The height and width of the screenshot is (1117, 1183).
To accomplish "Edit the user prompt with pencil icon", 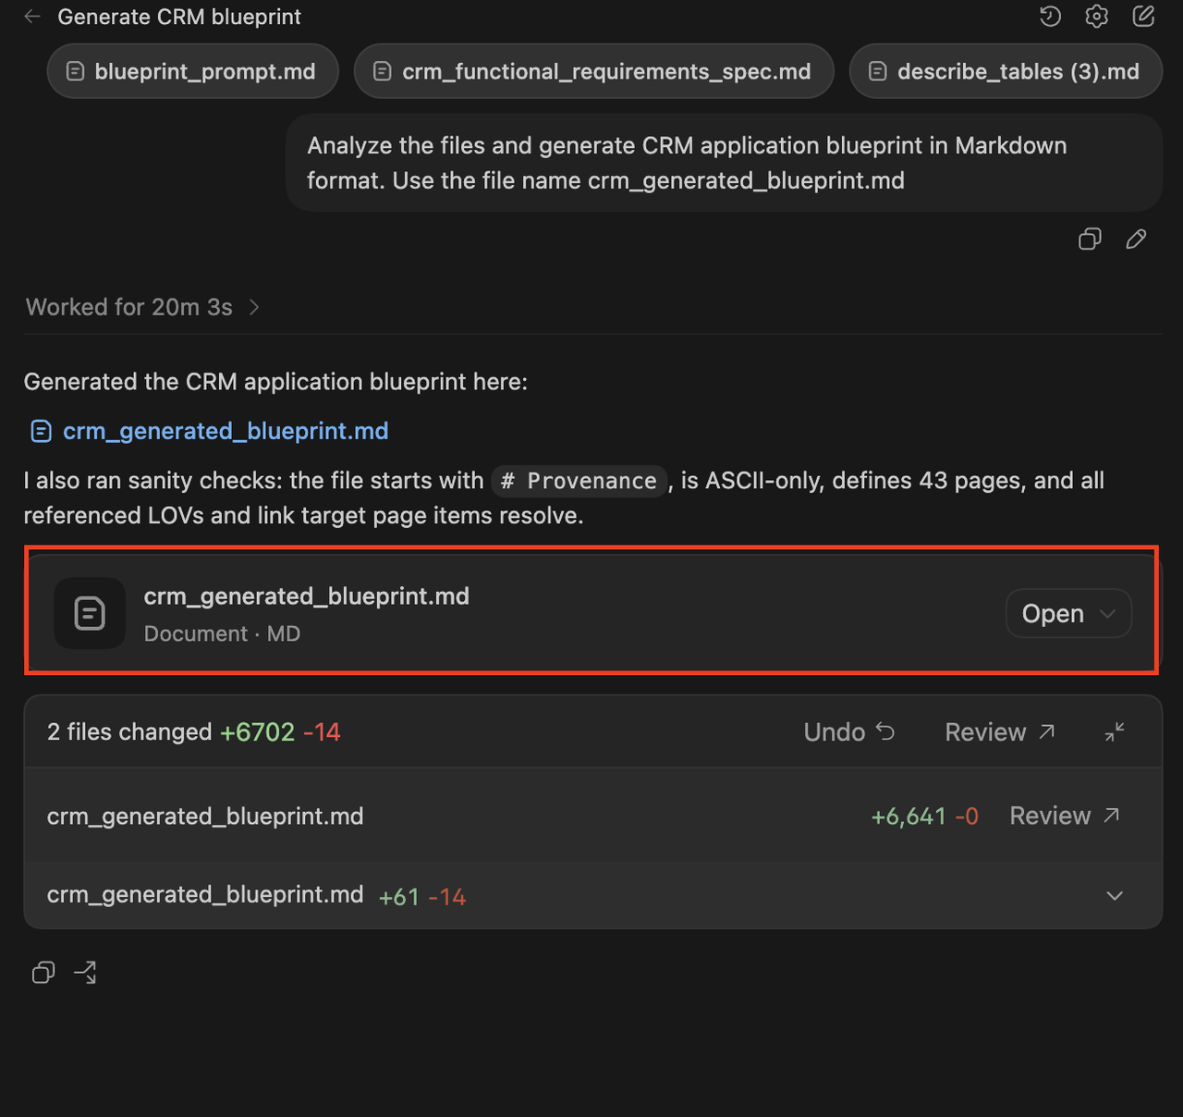I will coord(1137,239).
